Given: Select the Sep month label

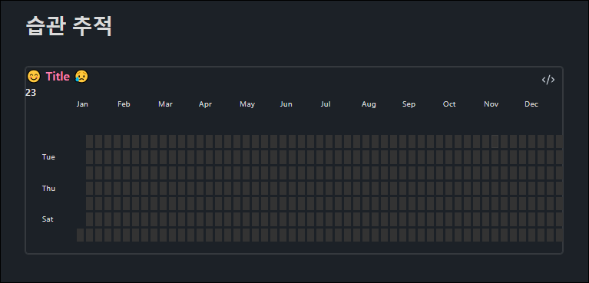Looking at the screenshot, I should (409, 104).
